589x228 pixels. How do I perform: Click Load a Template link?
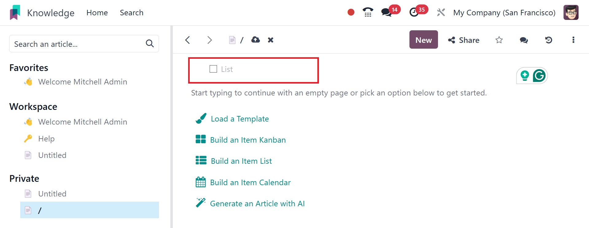(x=239, y=119)
